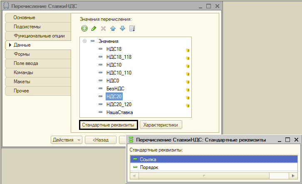
Task: Select Порядок in standard attributes list
Action: (149, 167)
